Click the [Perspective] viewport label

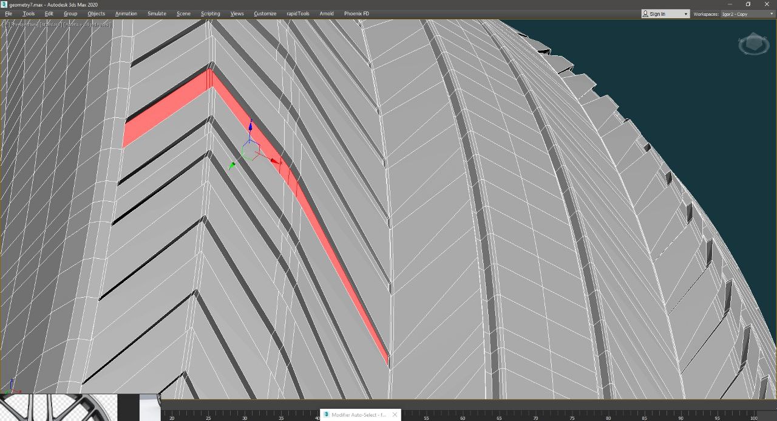[24, 25]
